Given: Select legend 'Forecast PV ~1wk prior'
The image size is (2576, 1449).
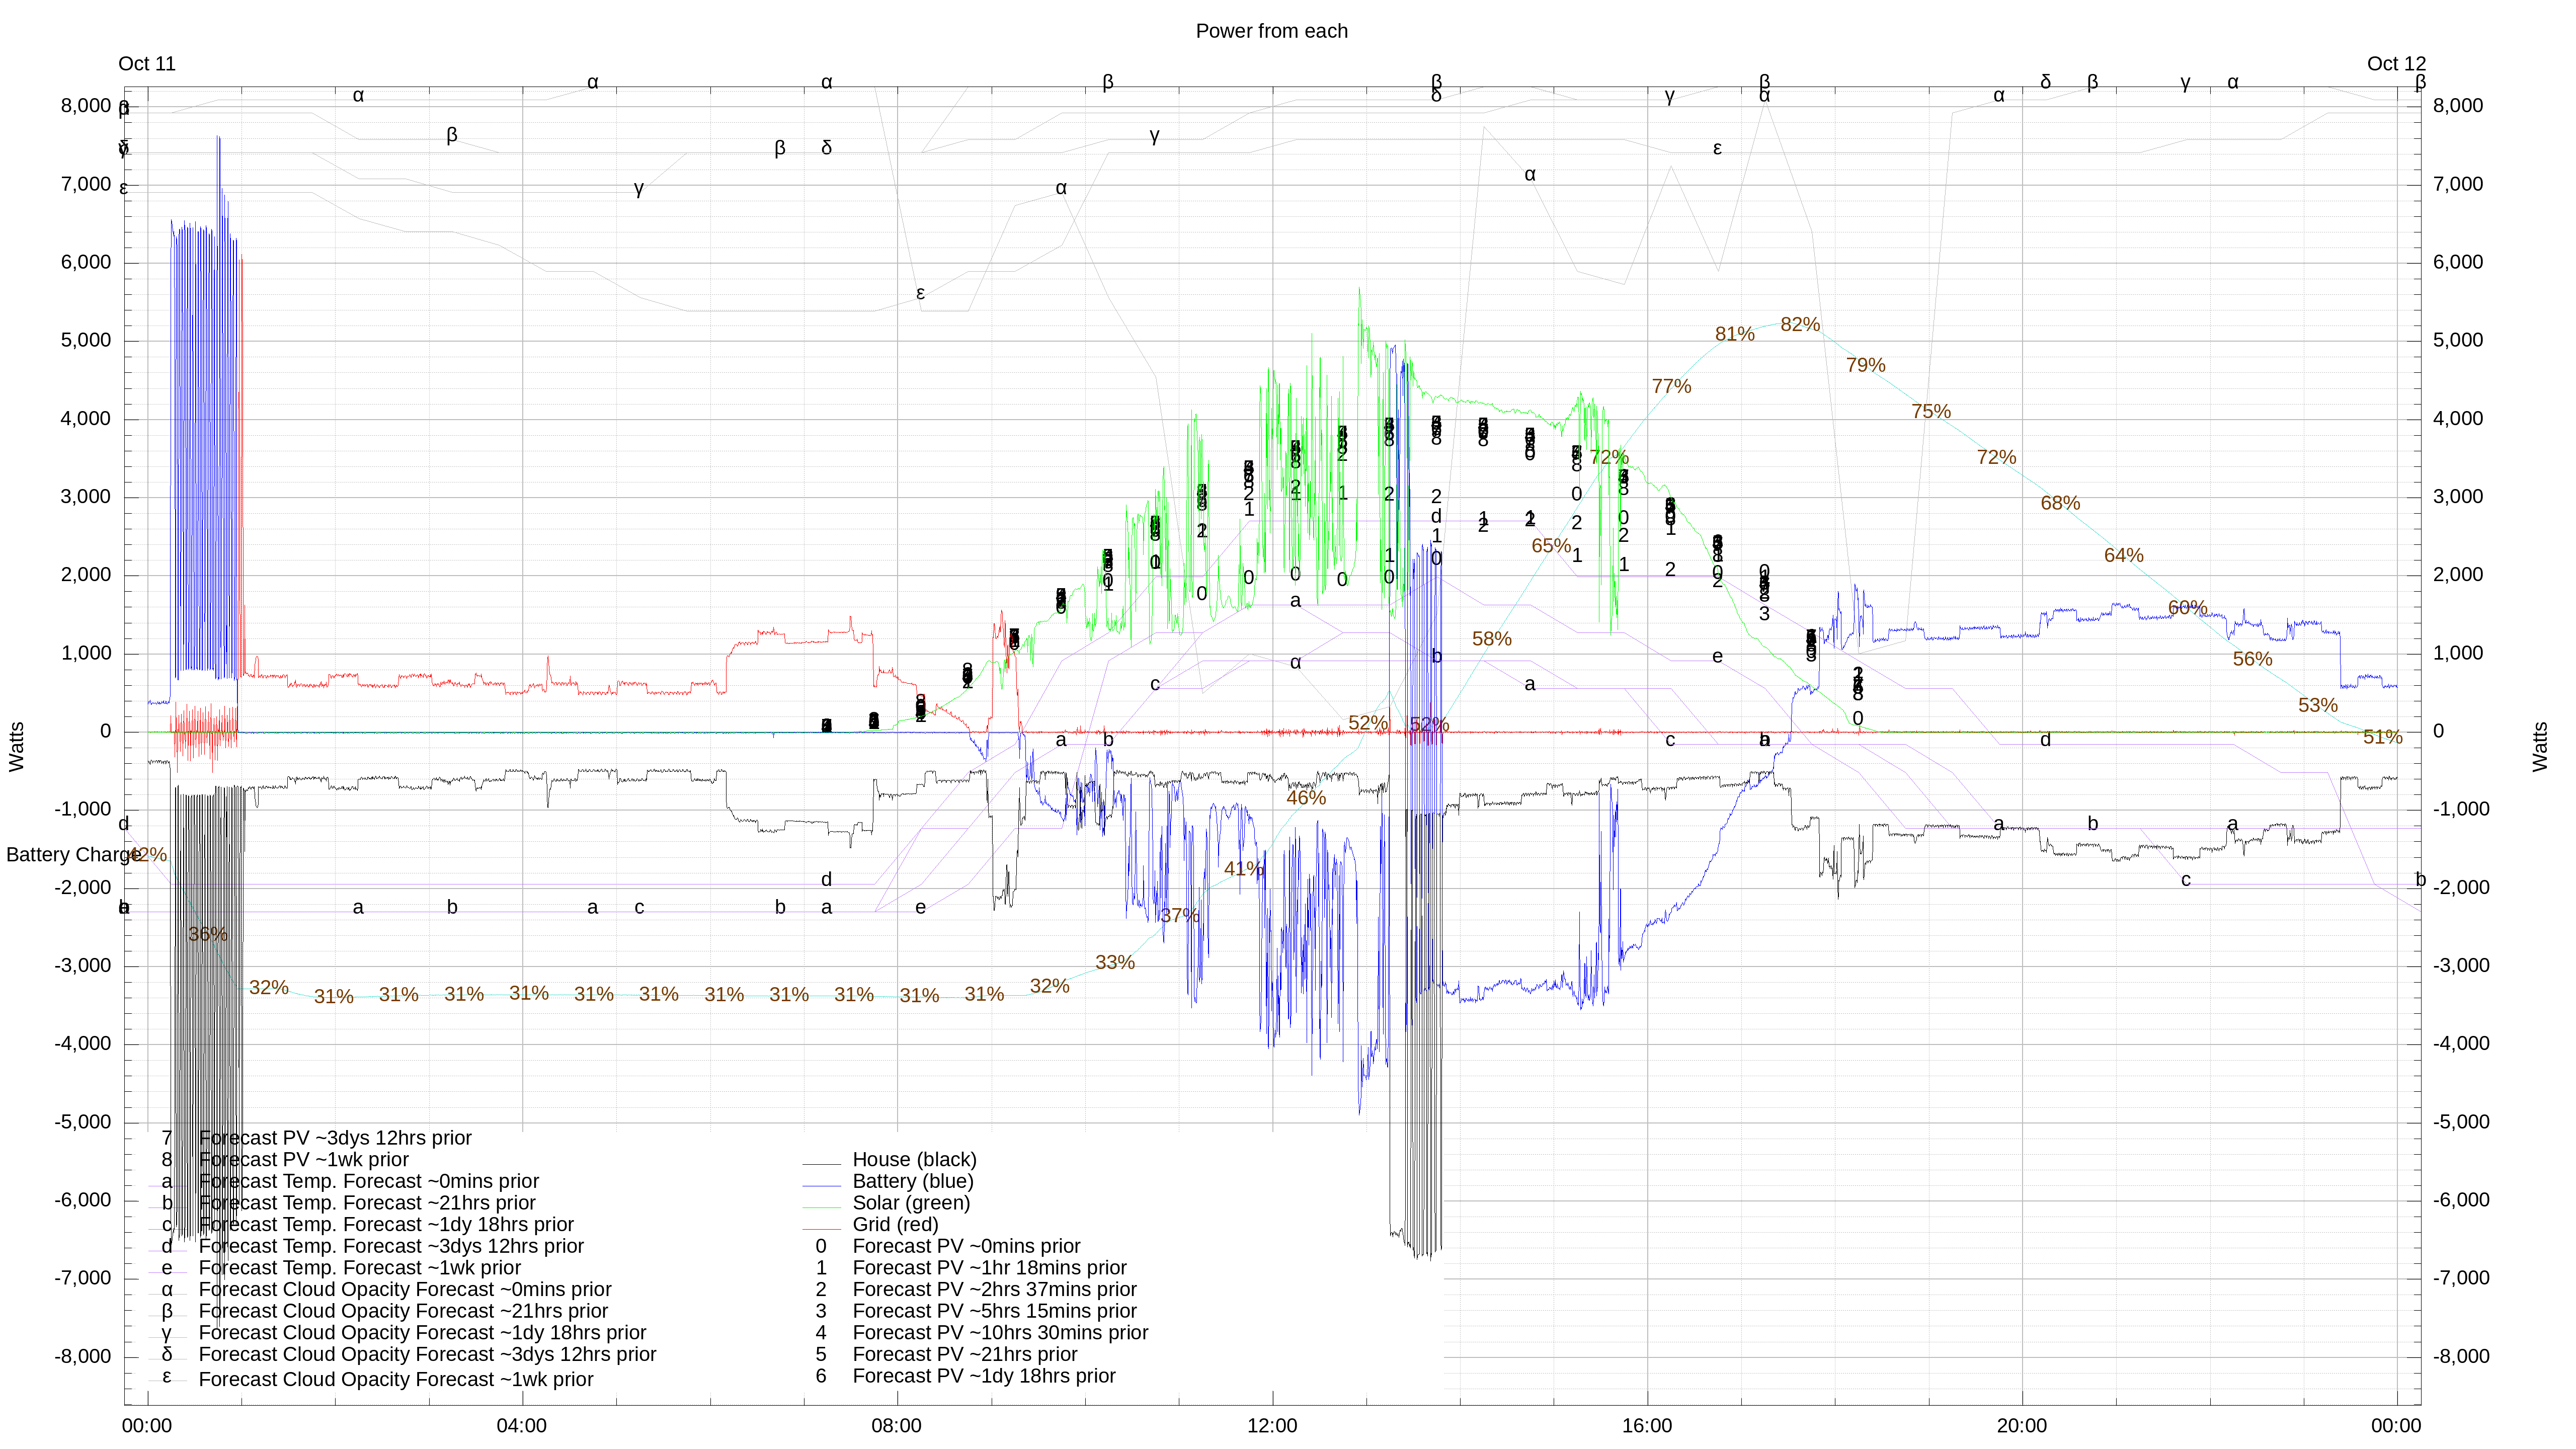Looking at the screenshot, I should [304, 1160].
